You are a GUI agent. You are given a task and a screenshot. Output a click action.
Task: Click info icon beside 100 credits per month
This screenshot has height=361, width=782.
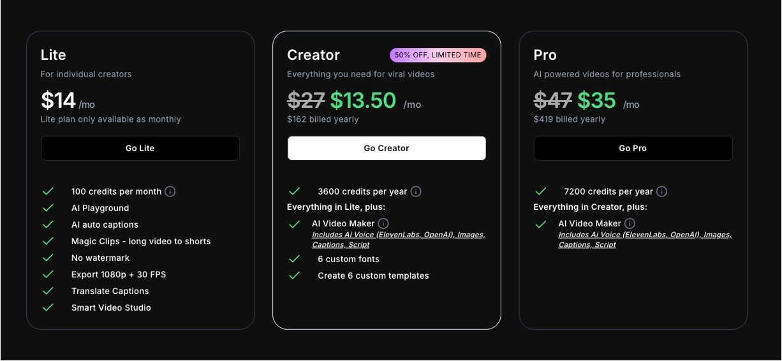[170, 191]
